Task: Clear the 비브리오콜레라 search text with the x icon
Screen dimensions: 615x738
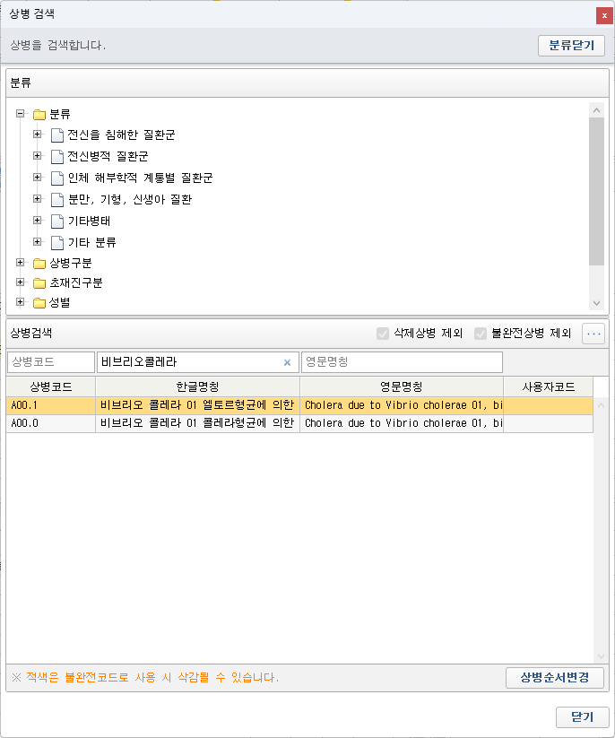Action: click(287, 362)
